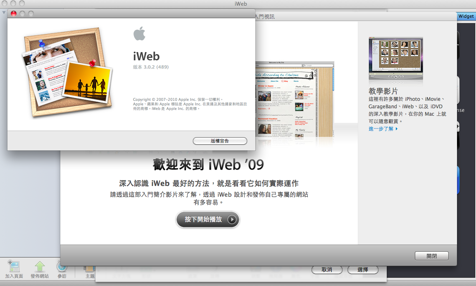Click the sample website preview image
Screen dimensions: 476x286
(x=295, y=100)
